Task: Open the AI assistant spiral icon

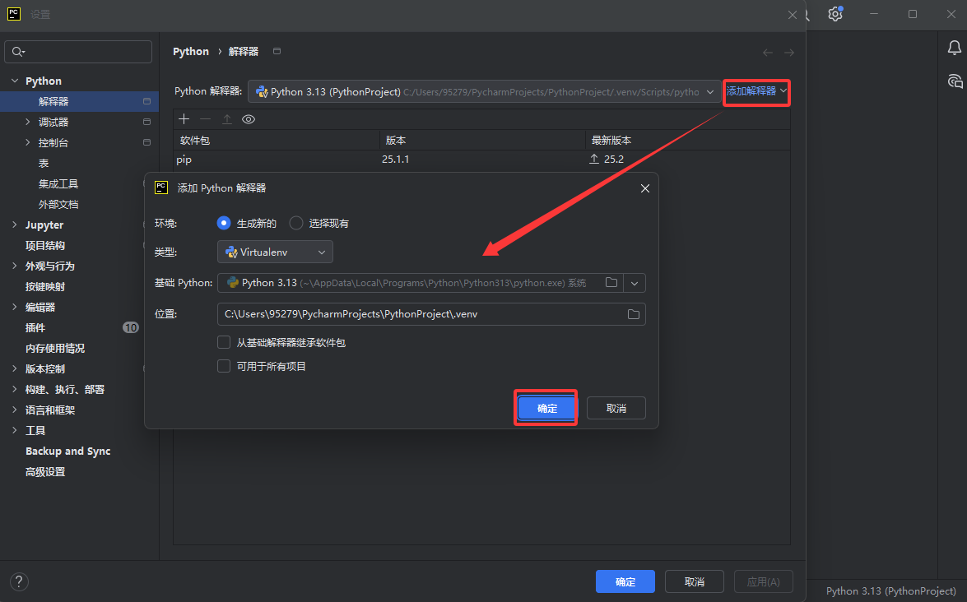Action: coord(955,81)
